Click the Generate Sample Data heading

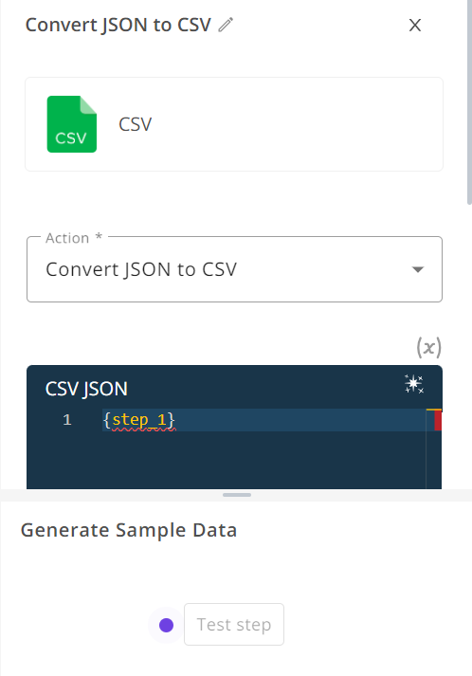[x=129, y=530]
